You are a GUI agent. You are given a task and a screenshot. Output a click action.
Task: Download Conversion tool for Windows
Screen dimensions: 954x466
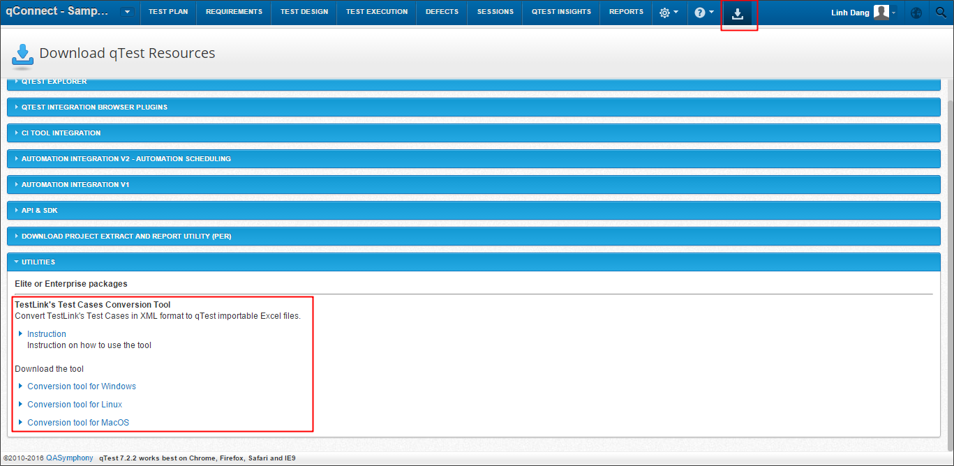coord(82,386)
